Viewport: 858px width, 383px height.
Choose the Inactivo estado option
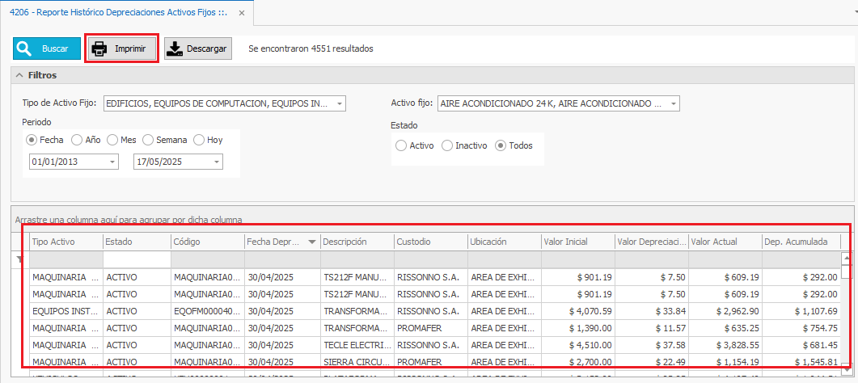point(447,145)
